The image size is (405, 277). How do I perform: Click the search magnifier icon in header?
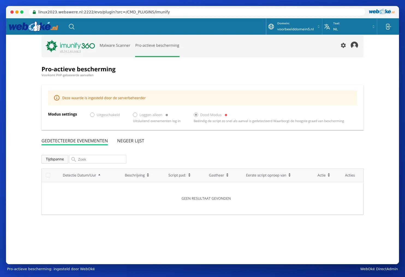(72, 26)
